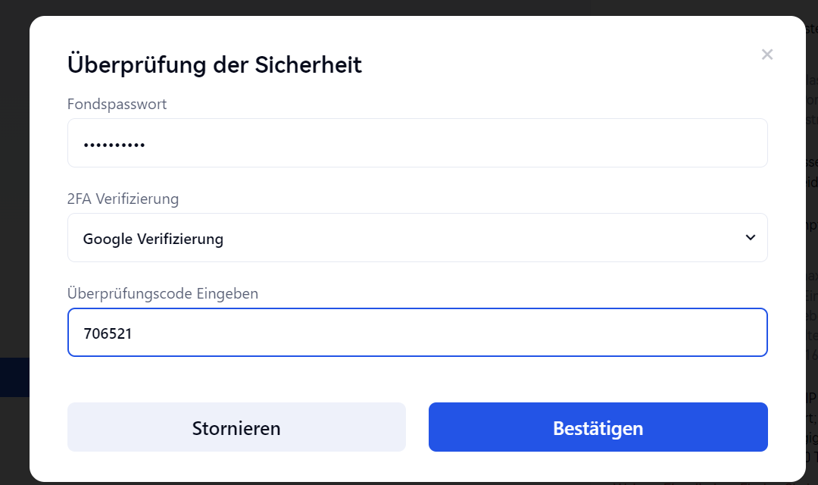The height and width of the screenshot is (485, 818).
Task: Click the 2FA Verifizierung label
Action: tap(123, 199)
